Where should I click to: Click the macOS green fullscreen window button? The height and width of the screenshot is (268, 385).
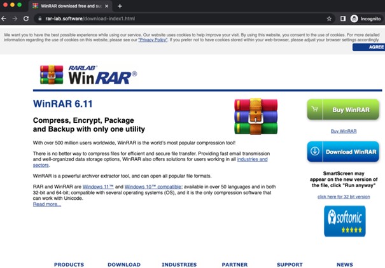(19, 5)
